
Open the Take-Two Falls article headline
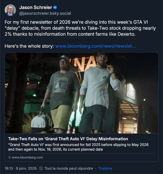[68, 139]
